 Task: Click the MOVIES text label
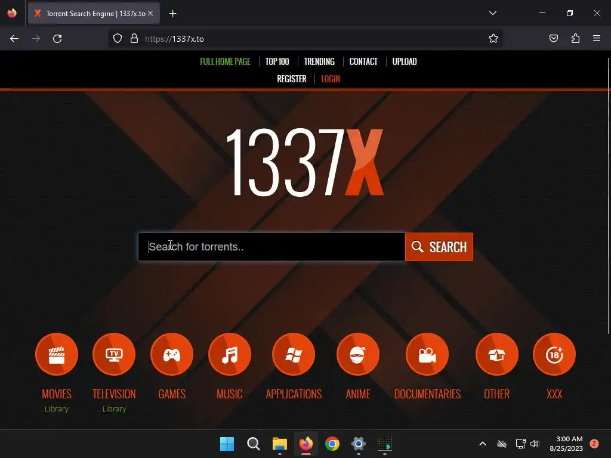click(57, 394)
